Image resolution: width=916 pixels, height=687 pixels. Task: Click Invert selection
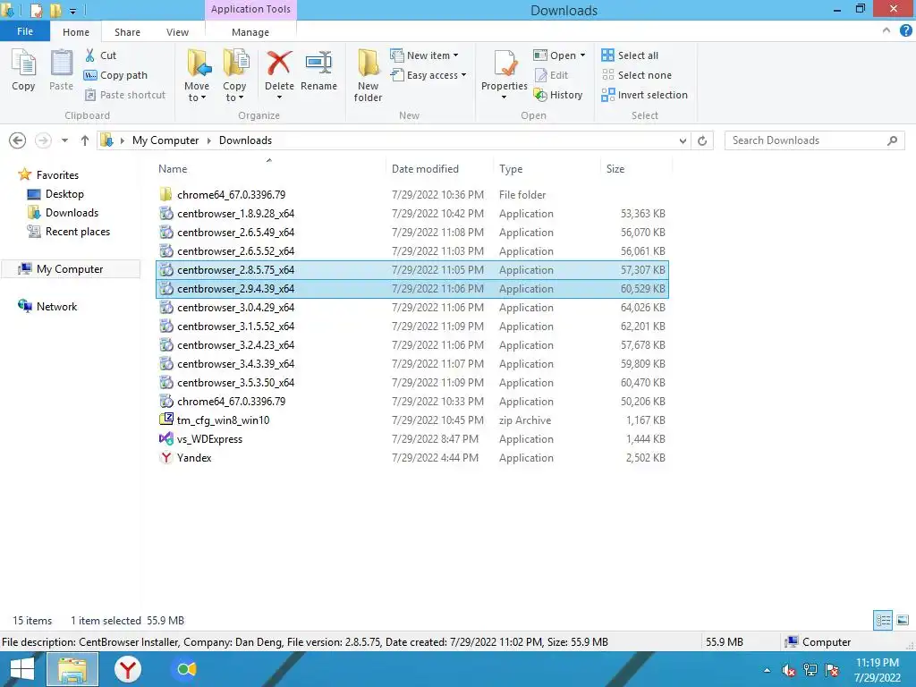(x=644, y=95)
